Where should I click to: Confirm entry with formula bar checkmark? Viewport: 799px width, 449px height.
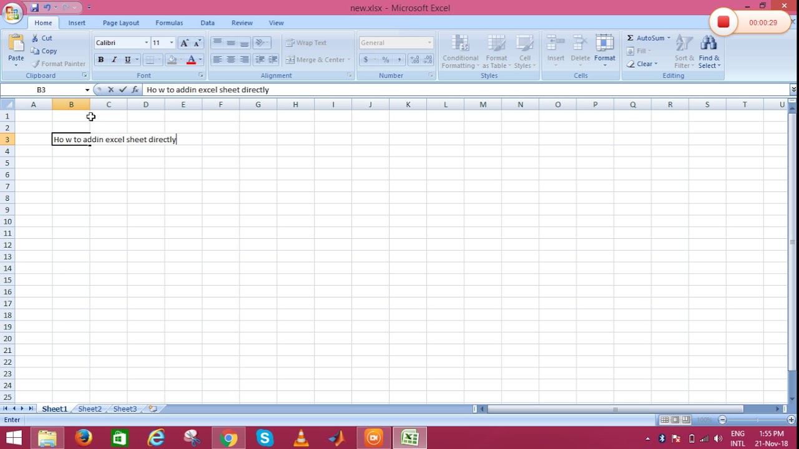pyautogui.click(x=123, y=90)
